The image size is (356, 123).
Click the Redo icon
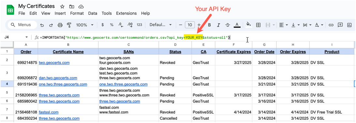51,25
